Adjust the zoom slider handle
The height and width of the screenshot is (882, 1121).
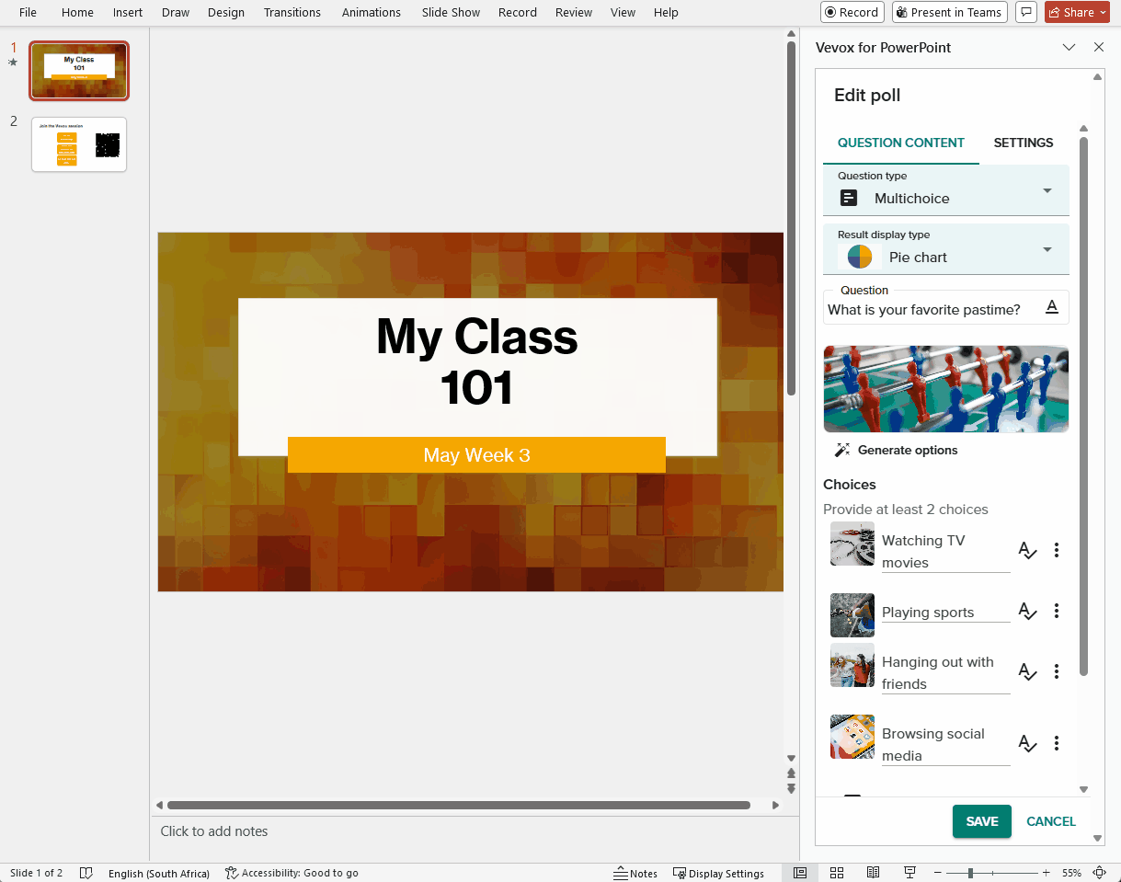tap(970, 873)
